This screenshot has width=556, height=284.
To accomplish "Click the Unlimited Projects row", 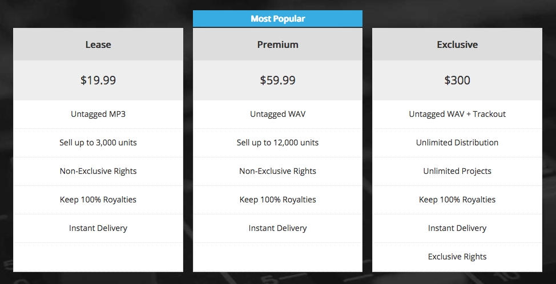I will tap(457, 172).
